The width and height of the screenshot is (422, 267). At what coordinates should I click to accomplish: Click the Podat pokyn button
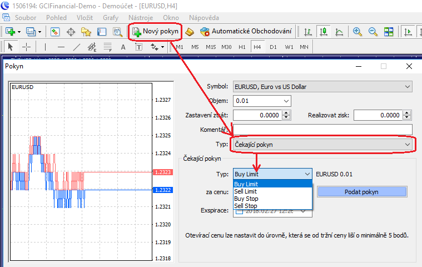[x=362, y=192]
